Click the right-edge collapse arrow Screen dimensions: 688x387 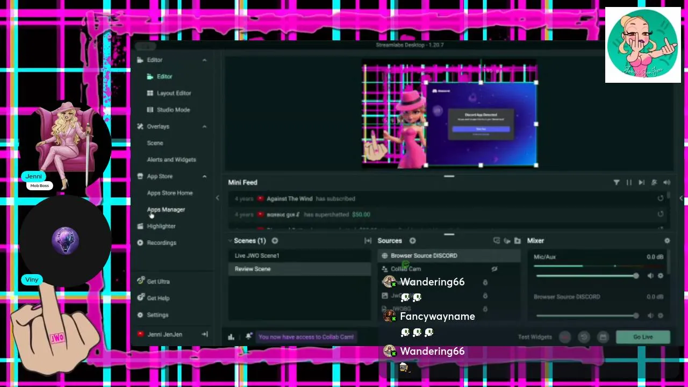pyautogui.click(x=681, y=198)
